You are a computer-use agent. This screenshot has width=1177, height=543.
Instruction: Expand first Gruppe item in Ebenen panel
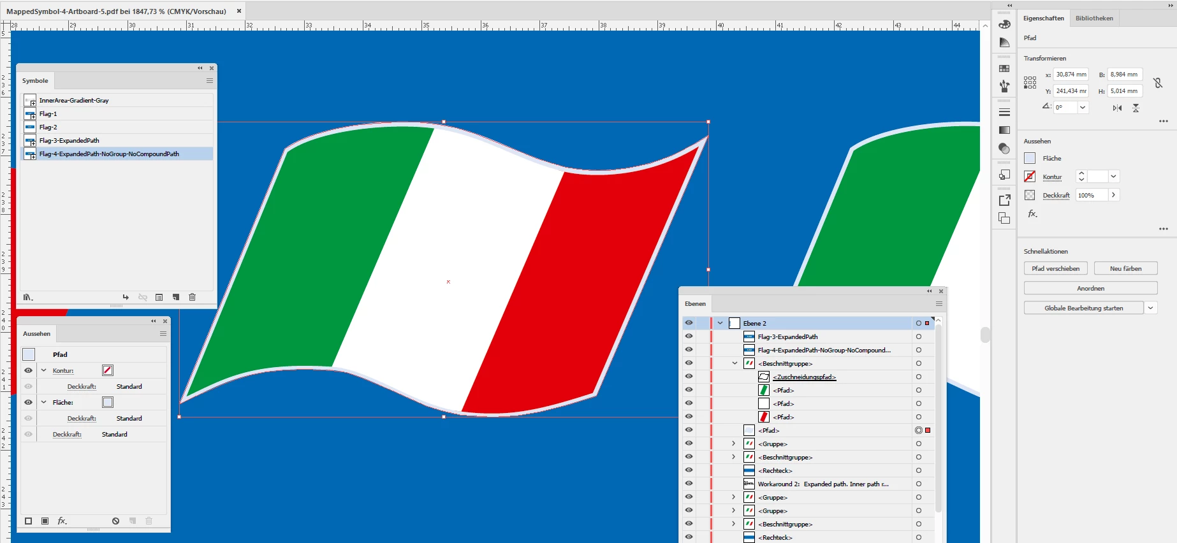coord(733,444)
